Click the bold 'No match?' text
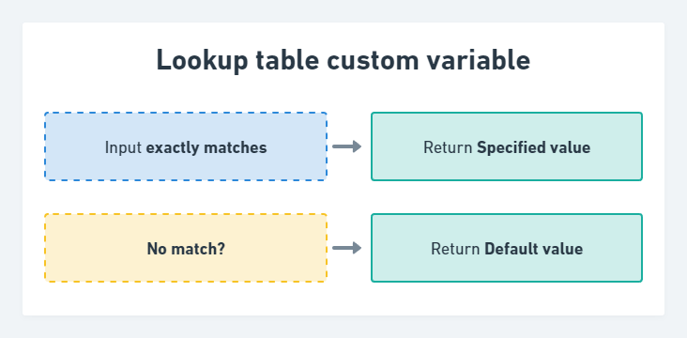This screenshot has height=338, width=687. pyautogui.click(x=186, y=249)
